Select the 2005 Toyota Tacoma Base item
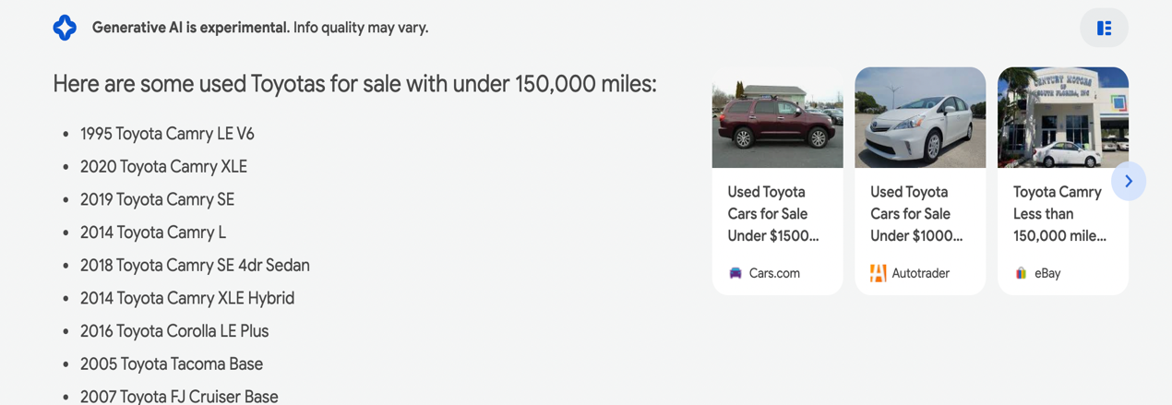The image size is (1172, 405). coord(172,364)
